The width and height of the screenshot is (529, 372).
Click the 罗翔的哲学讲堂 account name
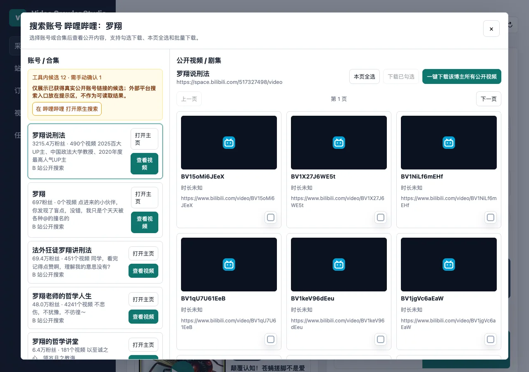[x=55, y=341]
